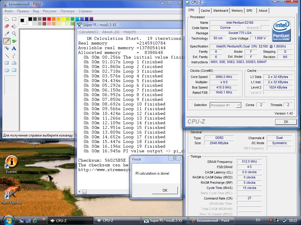Click the volume speaker tray icon
Image resolution: width=301 pixels, height=225 pixels.
[x=271, y=220]
